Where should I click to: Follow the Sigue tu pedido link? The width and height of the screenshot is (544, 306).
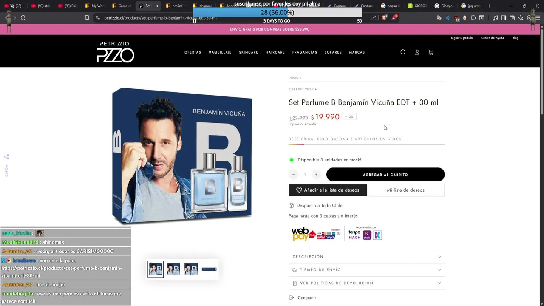pos(462,38)
